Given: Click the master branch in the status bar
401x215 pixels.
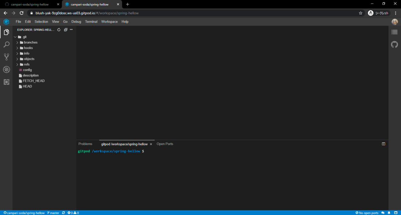Looking at the screenshot, I should pyautogui.click(x=53, y=213).
